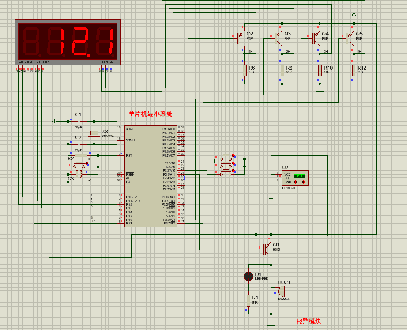Select capacitor C2 symbol

pyautogui.click(x=79, y=144)
